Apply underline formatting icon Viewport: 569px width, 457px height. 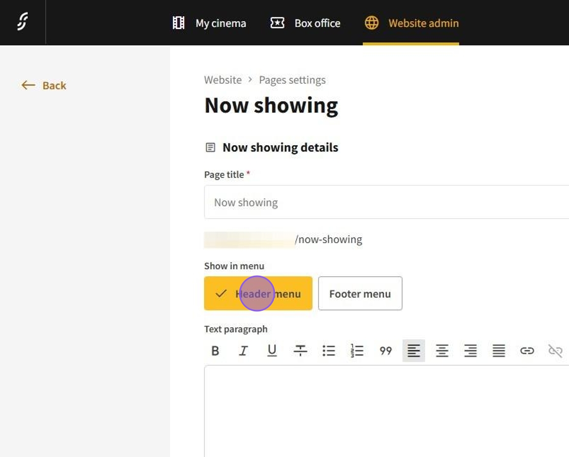click(272, 351)
